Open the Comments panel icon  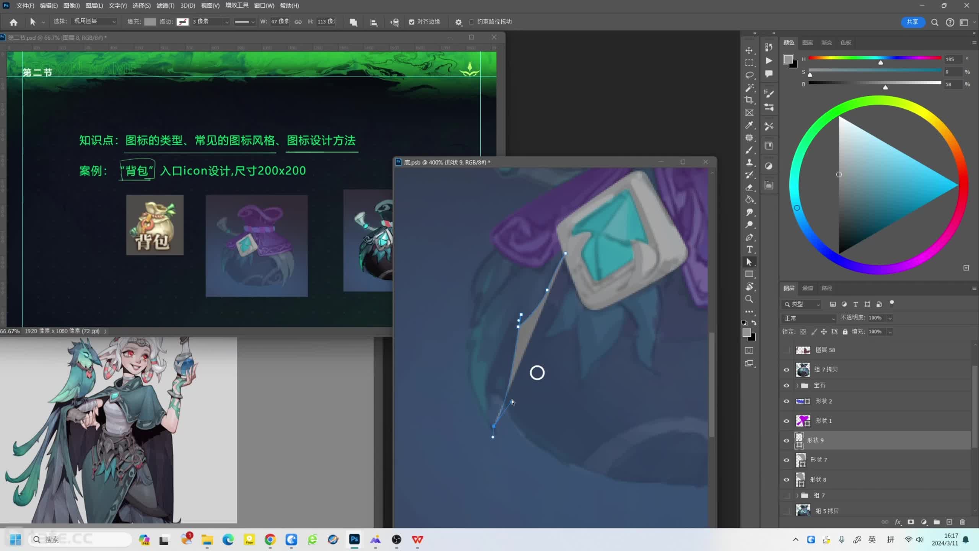pyautogui.click(x=769, y=73)
